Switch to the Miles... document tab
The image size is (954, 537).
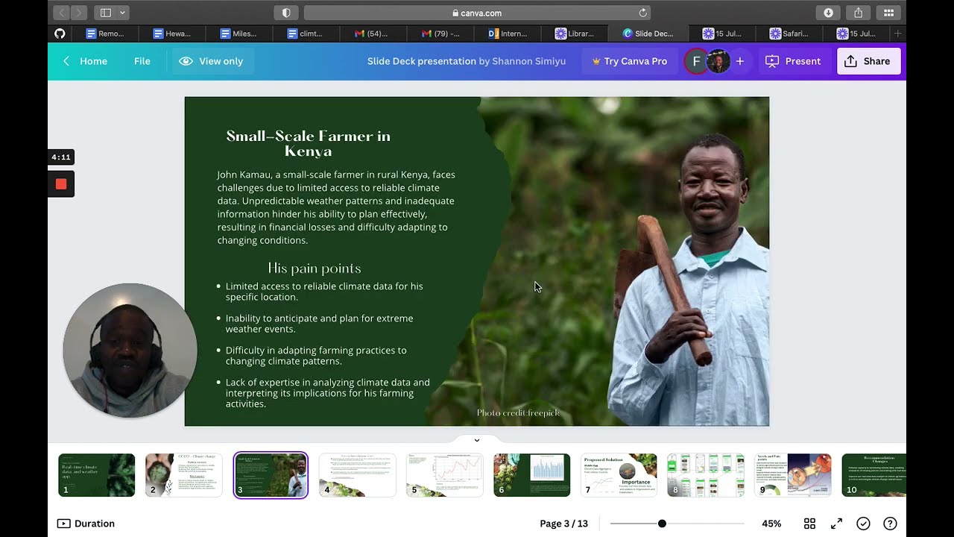tap(238, 34)
